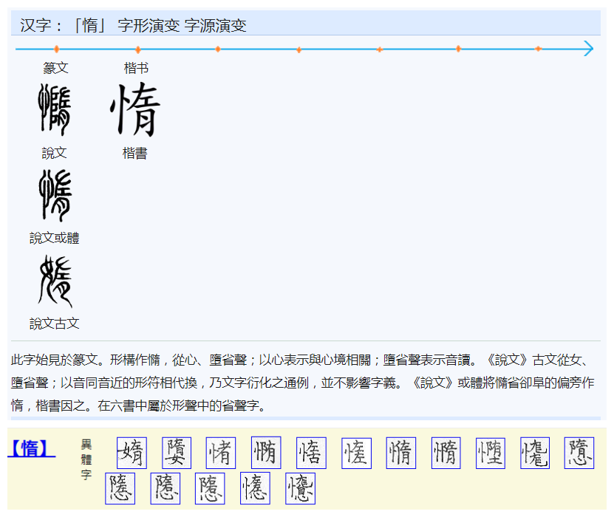Select the timeline marker above 楷书

138,49
